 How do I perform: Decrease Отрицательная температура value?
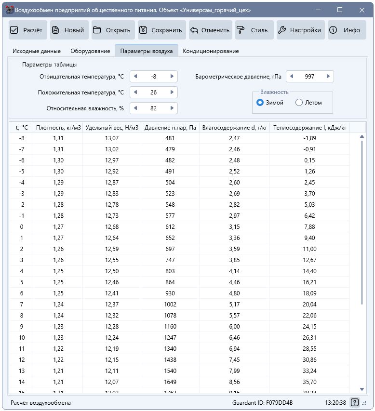tap(135, 76)
